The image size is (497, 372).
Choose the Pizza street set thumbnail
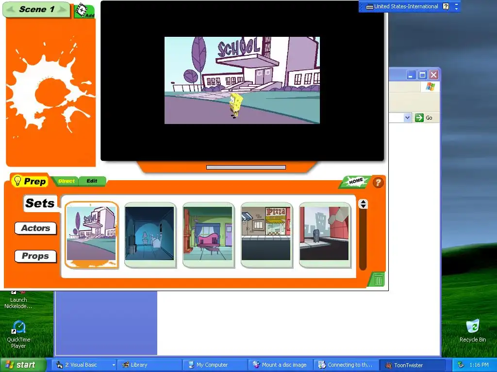266,235
